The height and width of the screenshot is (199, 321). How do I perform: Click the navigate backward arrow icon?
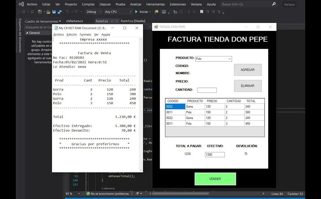24,12
